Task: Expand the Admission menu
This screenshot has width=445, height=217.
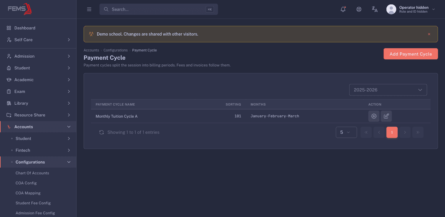Action: coord(38,56)
